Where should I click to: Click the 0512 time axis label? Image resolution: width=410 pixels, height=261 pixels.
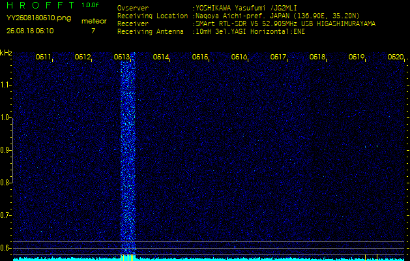(82, 57)
